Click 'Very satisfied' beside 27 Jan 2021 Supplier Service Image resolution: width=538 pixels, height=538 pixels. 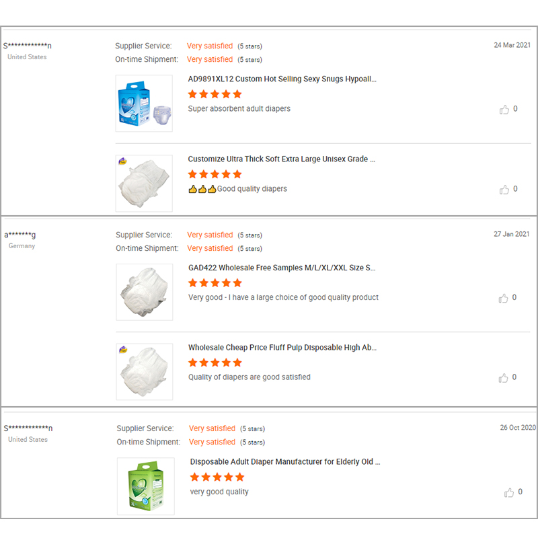pyautogui.click(x=210, y=235)
